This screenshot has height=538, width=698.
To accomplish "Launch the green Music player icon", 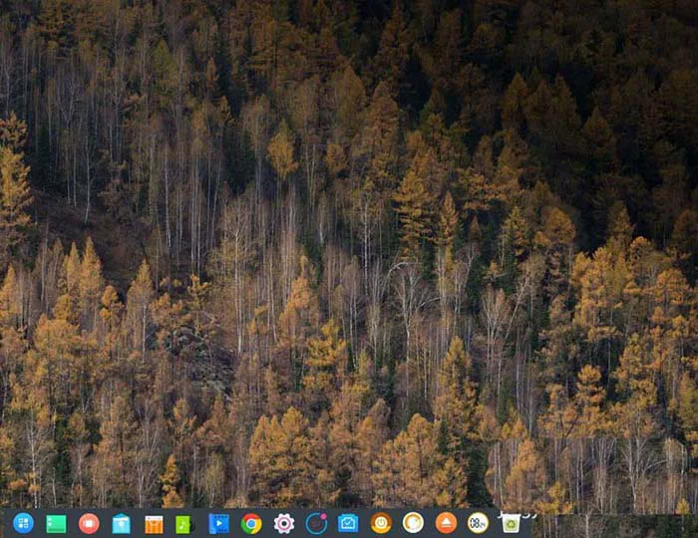I will point(183,524).
